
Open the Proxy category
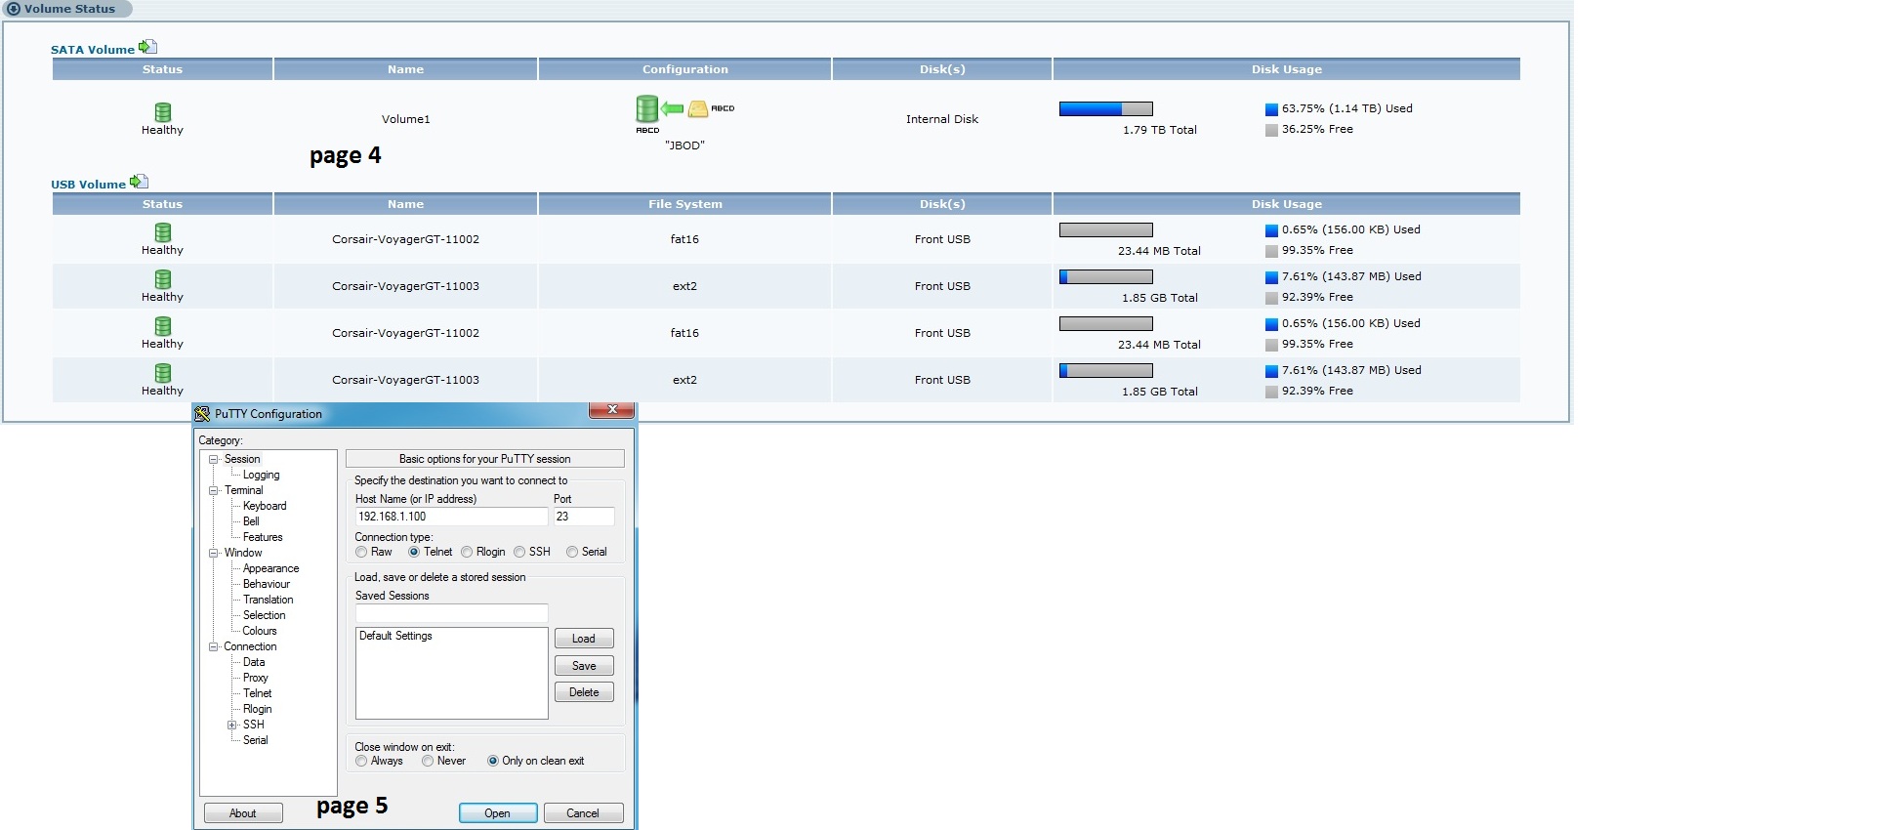coord(255,678)
